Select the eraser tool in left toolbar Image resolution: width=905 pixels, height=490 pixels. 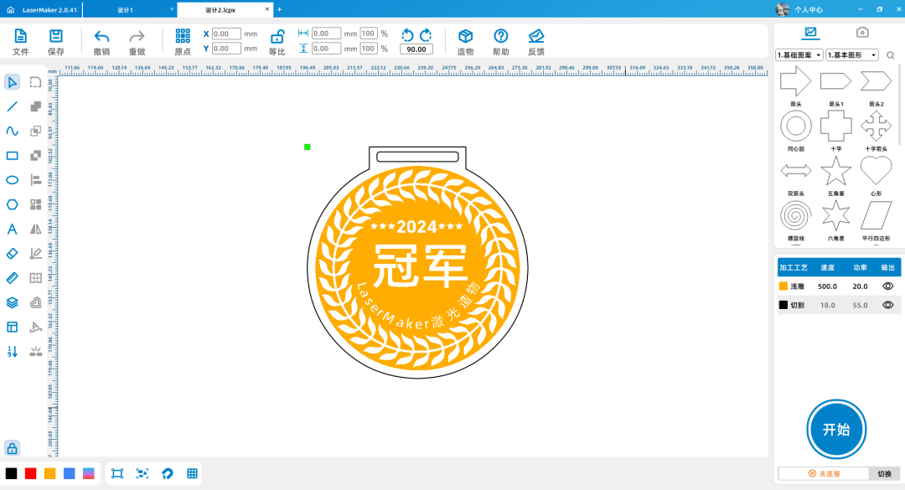click(x=13, y=253)
